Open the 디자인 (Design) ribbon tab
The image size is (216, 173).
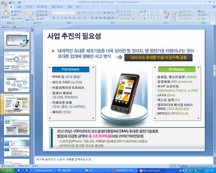click(x=29, y=7)
